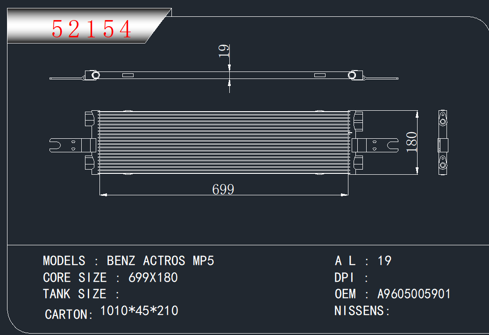This screenshot has height=335, width=489.
Task: Click the top view left pipe fitting
Action: (x=95, y=75)
